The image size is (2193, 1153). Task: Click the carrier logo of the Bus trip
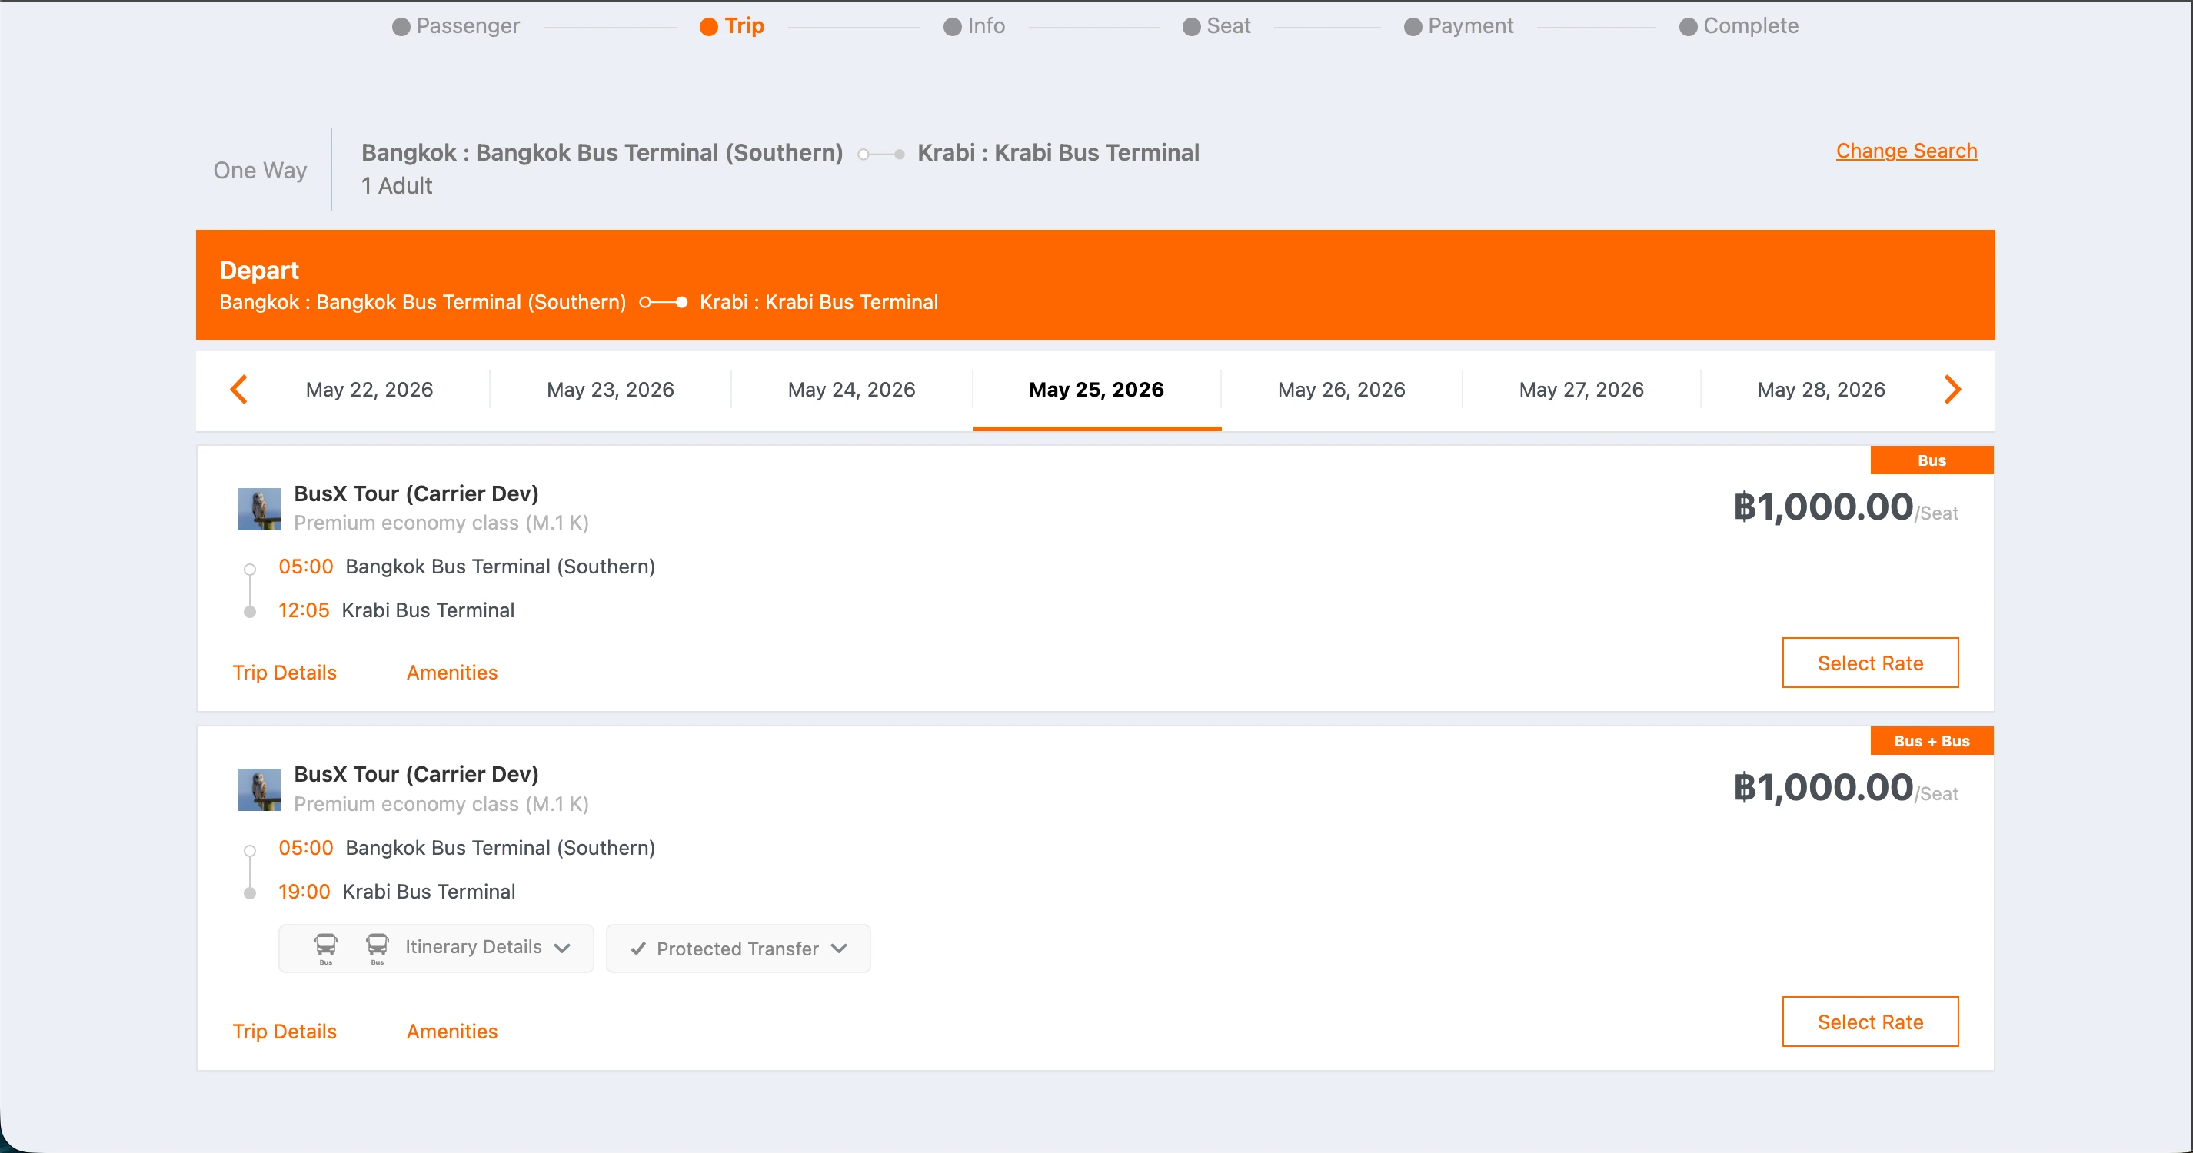tap(259, 509)
